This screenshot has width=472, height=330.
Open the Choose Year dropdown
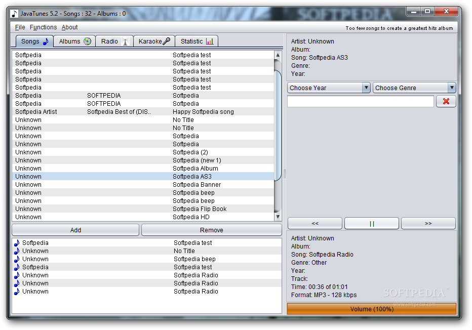click(329, 88)
